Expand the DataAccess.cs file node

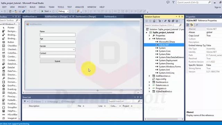150,85
